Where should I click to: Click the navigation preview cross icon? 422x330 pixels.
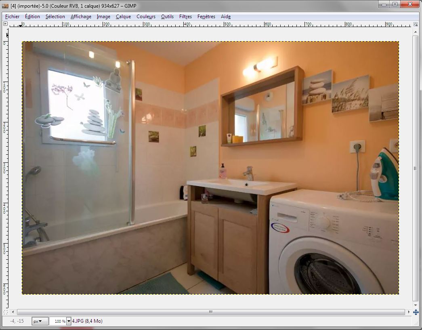point(416,312)
